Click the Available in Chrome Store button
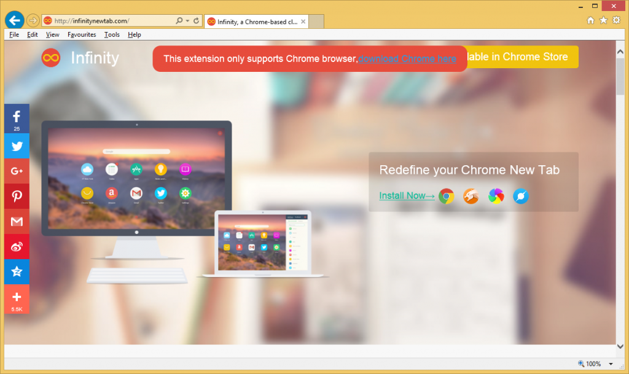The width and height of the screenshot is (629, 374). click(523, 56)
